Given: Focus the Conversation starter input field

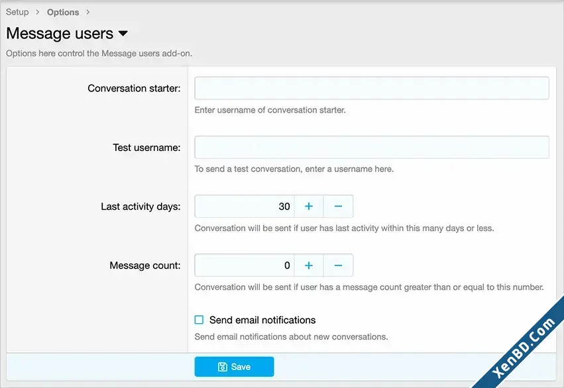Looking at the screenshot, I should click(372, 88).
